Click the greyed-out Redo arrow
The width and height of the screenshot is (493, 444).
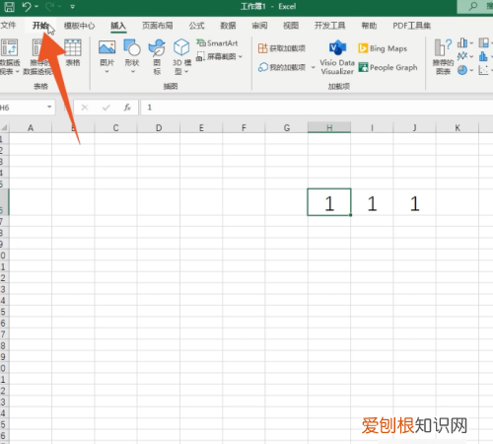tap(50, 6)
